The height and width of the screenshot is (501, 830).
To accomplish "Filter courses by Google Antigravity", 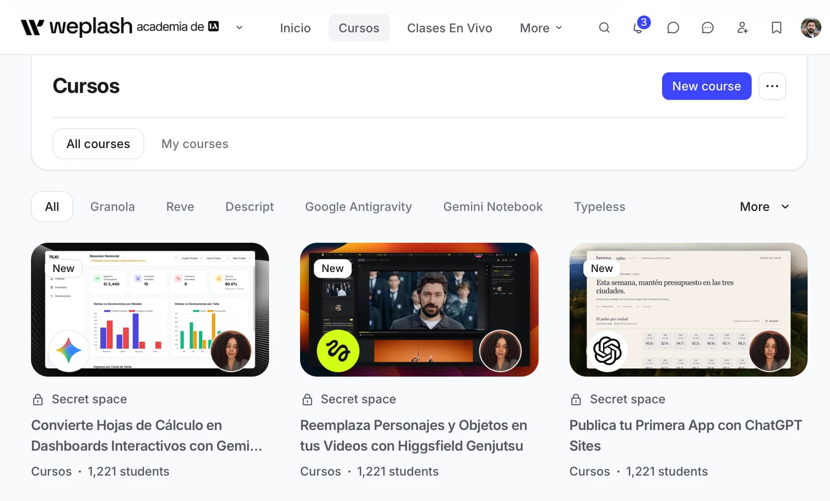I will tap(358, 207).
